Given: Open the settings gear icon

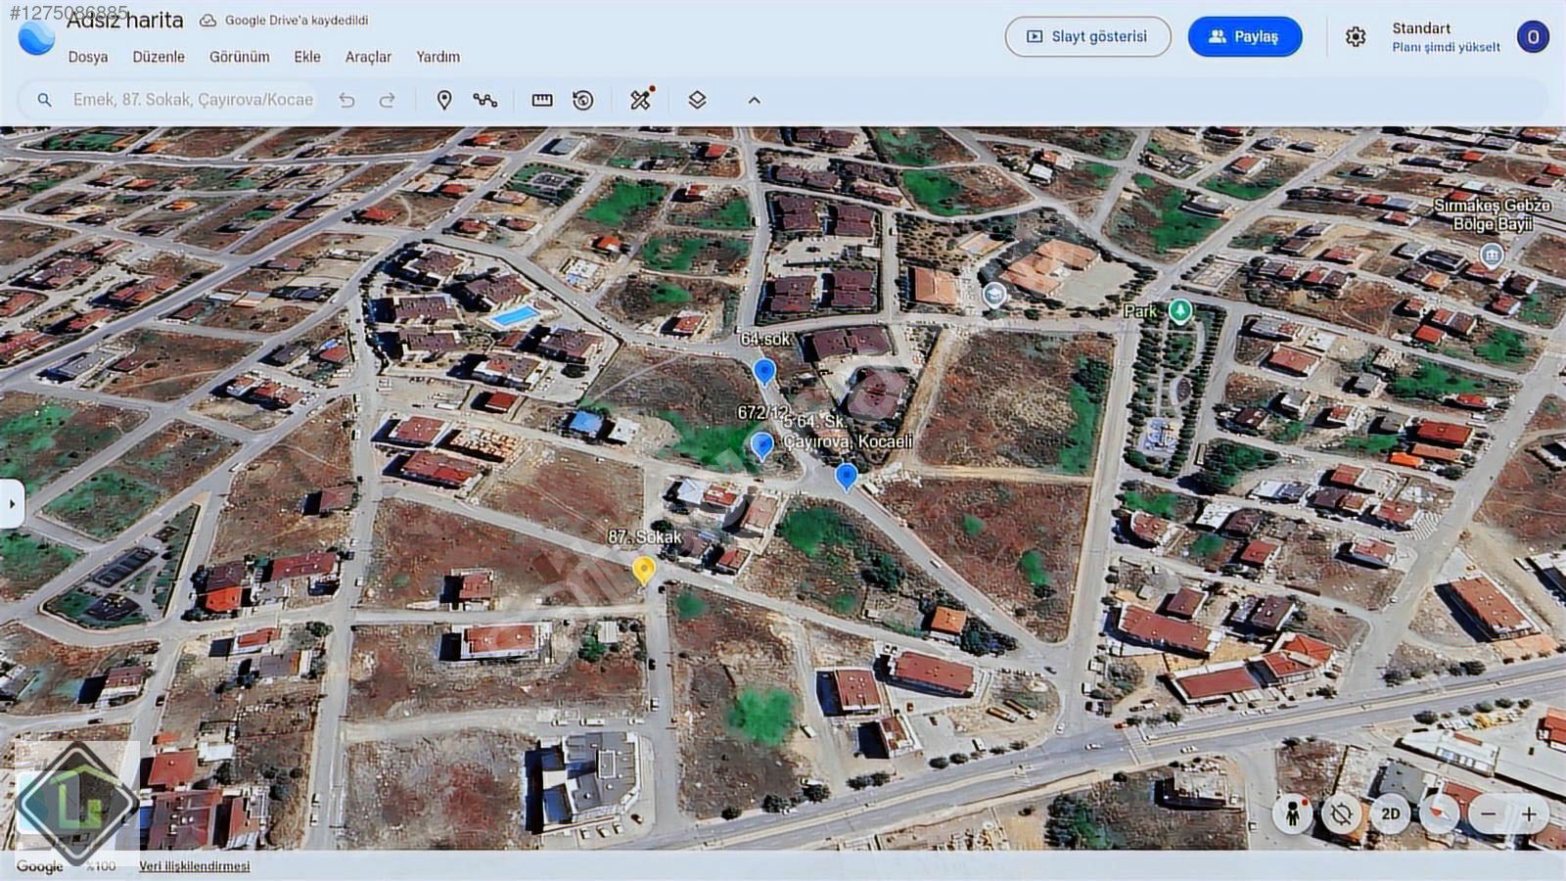Looking at the screenshot, I should pyautogui.click(x=1355, y=37).
